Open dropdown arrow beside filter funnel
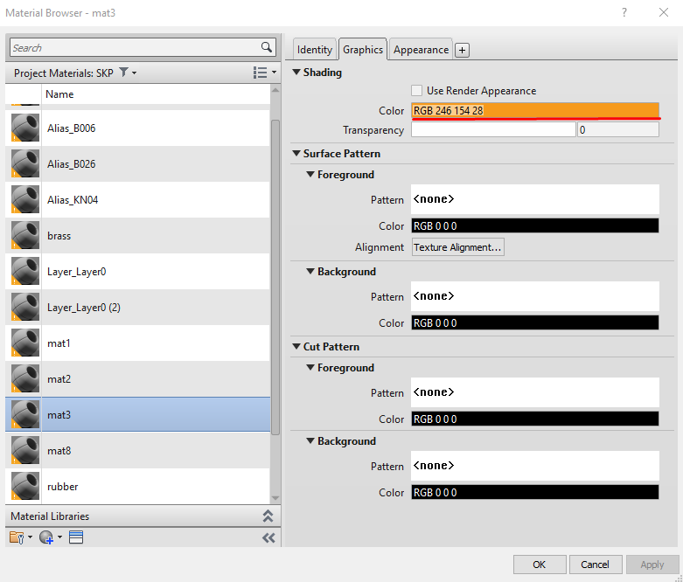Viewport: 683px width, 582px height. click(134, 73)
